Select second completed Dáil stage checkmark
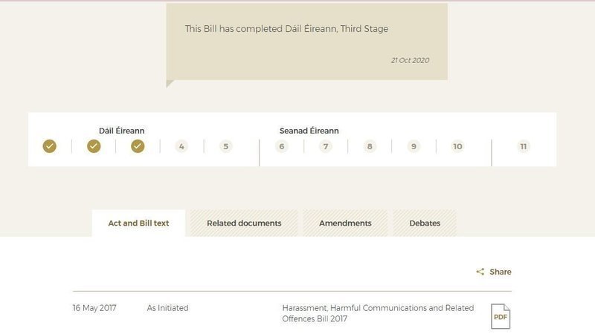This screenshot has height=334, width=595. (94, 146)
